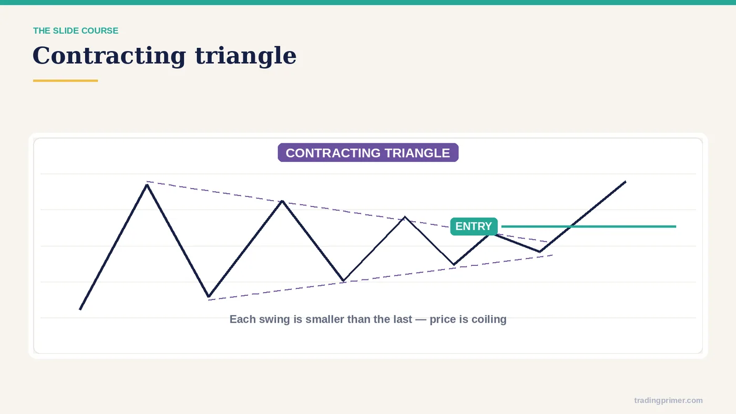This screenshot has width=736, height=414.
Task: Click the teal bar at the slide top
Action: pyautogui.click(x=368, y=2)
